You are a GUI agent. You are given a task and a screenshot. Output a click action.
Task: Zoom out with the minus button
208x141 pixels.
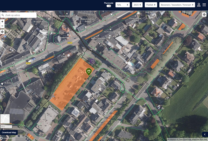pyautogui.click(x=2, y=26)
